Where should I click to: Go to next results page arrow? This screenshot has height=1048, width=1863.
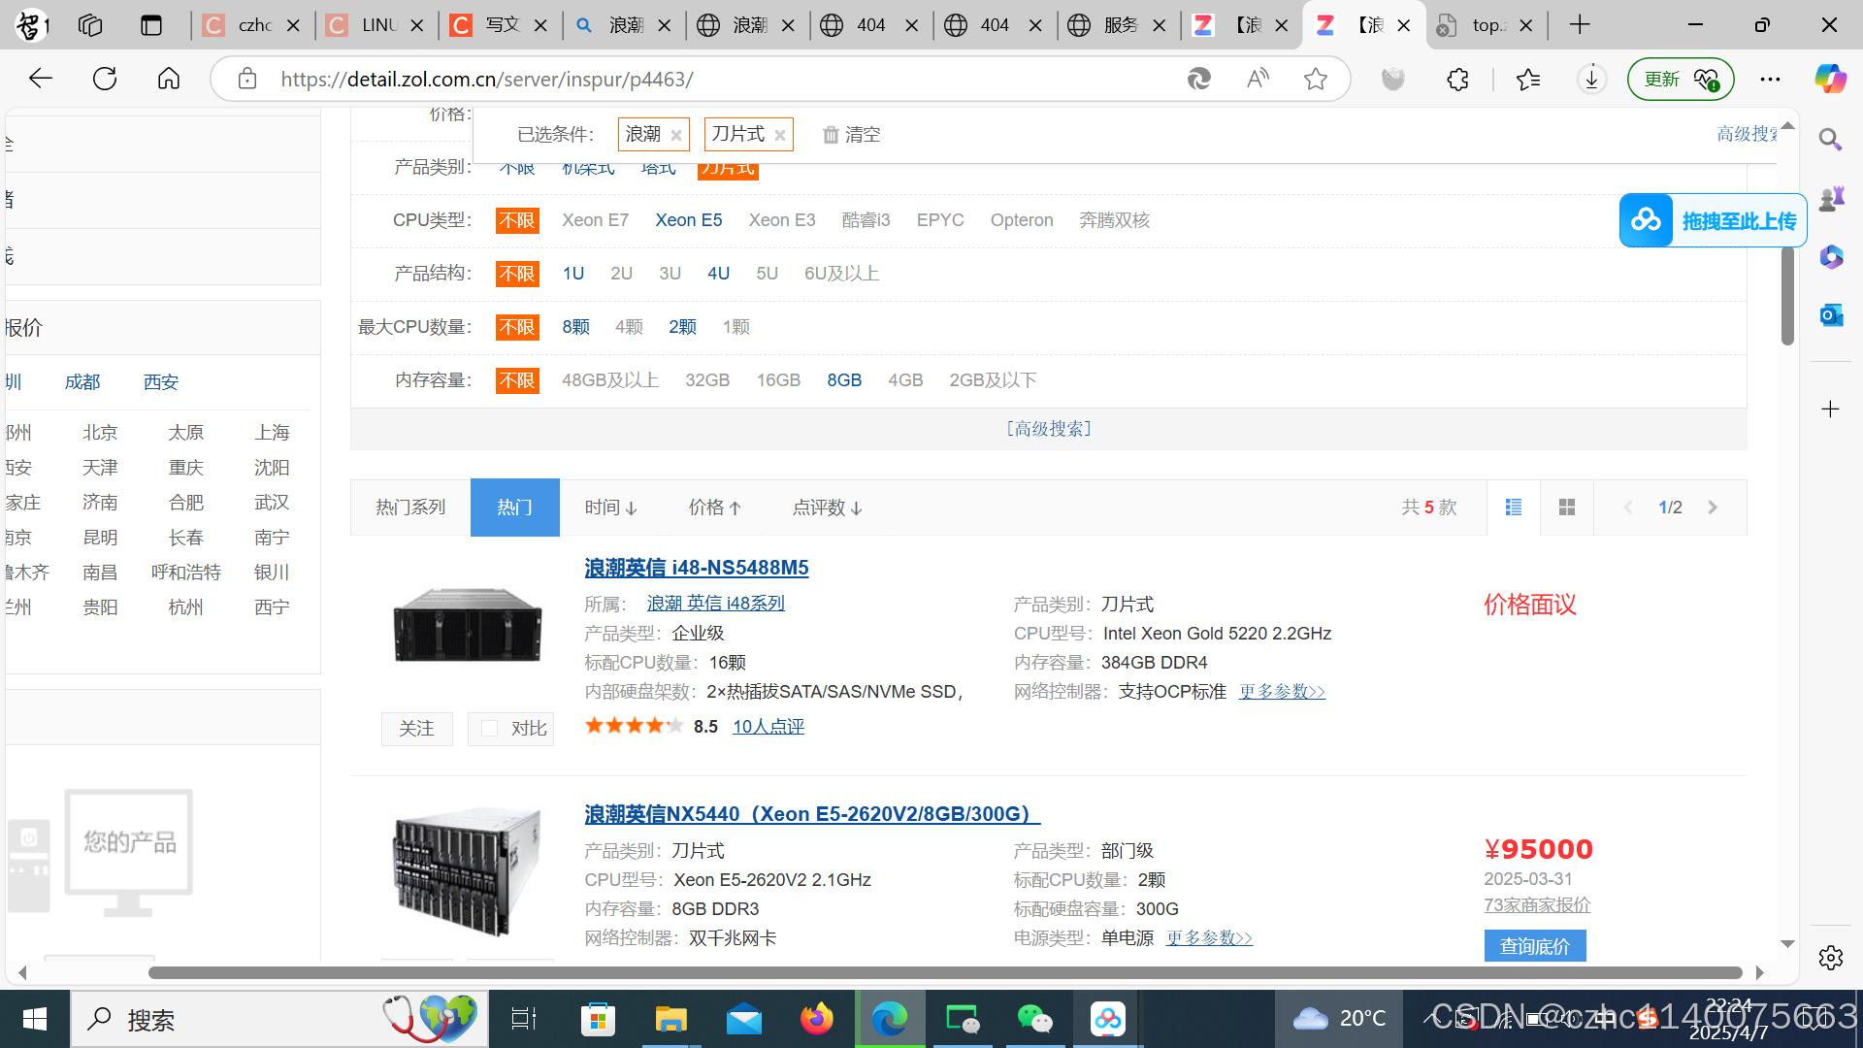1713,508
